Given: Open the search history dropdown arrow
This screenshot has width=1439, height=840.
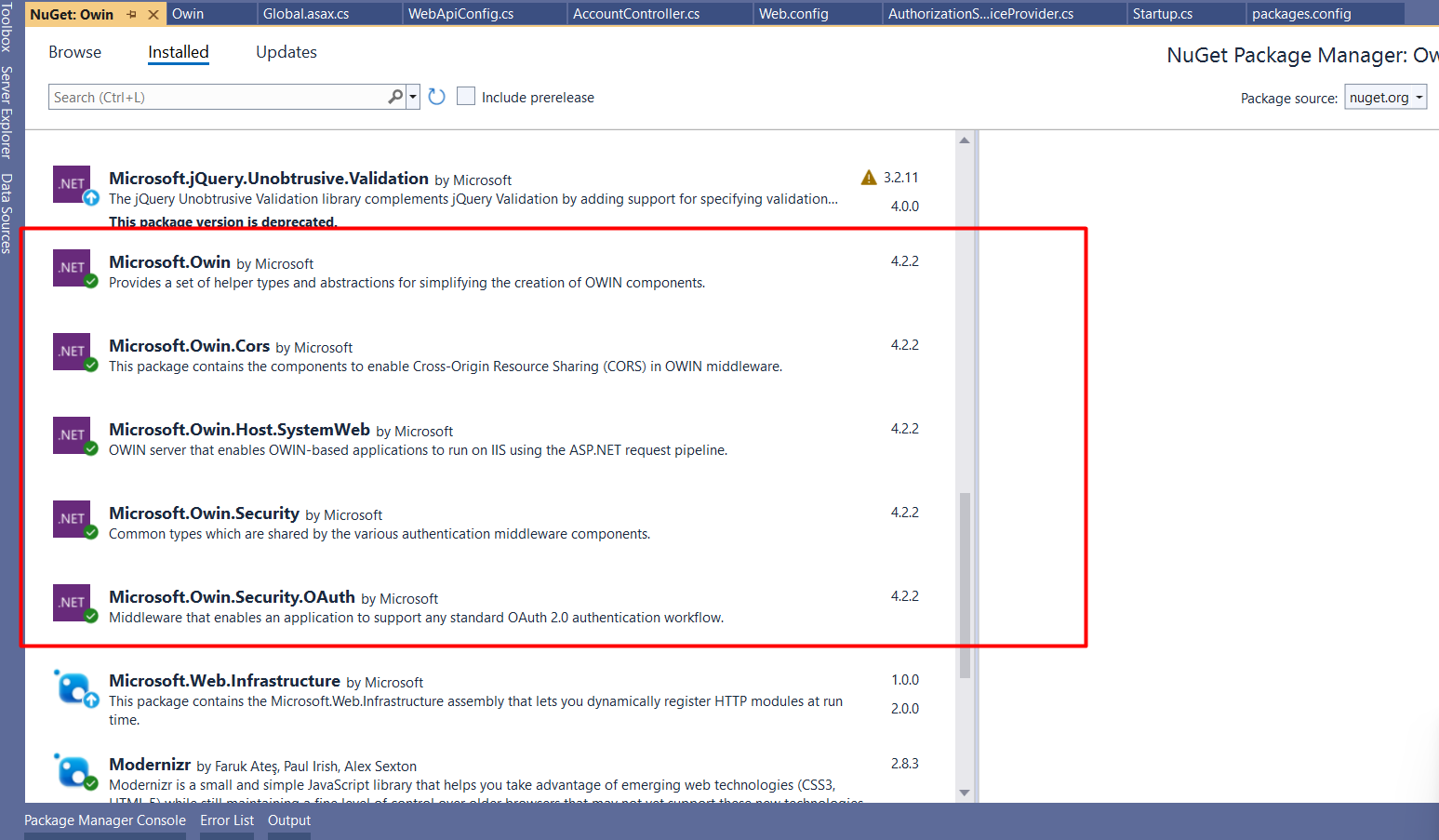Looking at the screenshot, I should pos(413,97).
